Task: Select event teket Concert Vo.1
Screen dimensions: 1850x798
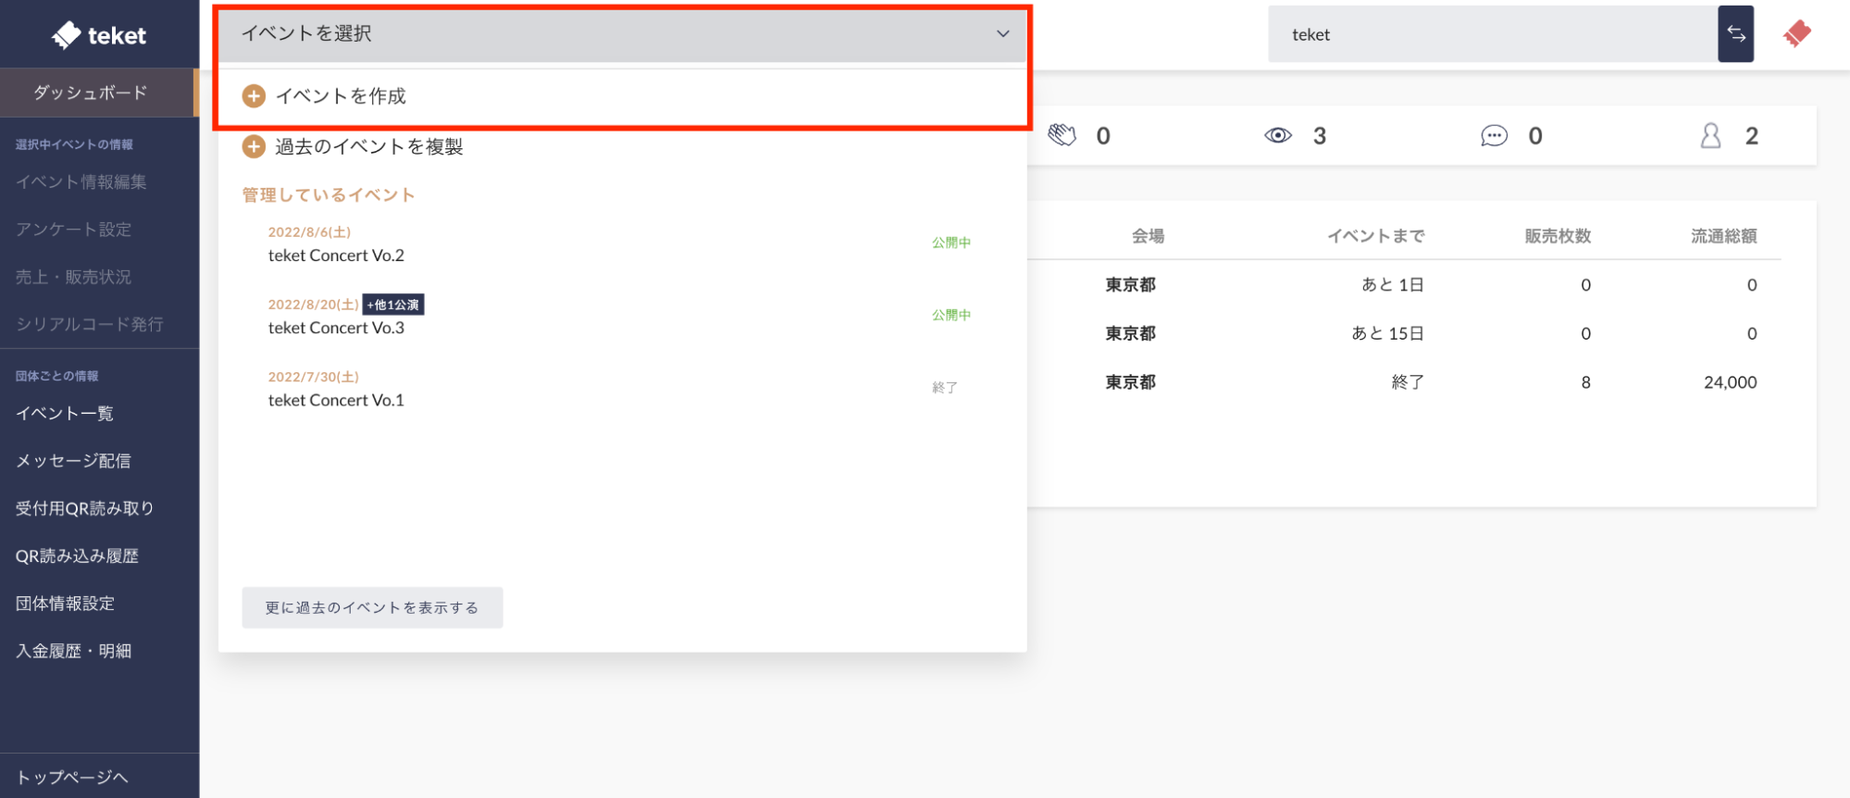Action: click(x=336, y=400)
